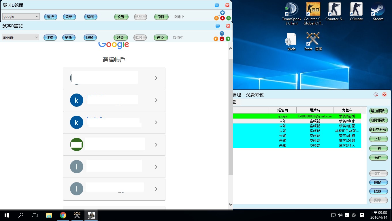This screenshot has height=221, width=392.
Task: Click 啟動空帳號 button
Action: pos(378,130)
